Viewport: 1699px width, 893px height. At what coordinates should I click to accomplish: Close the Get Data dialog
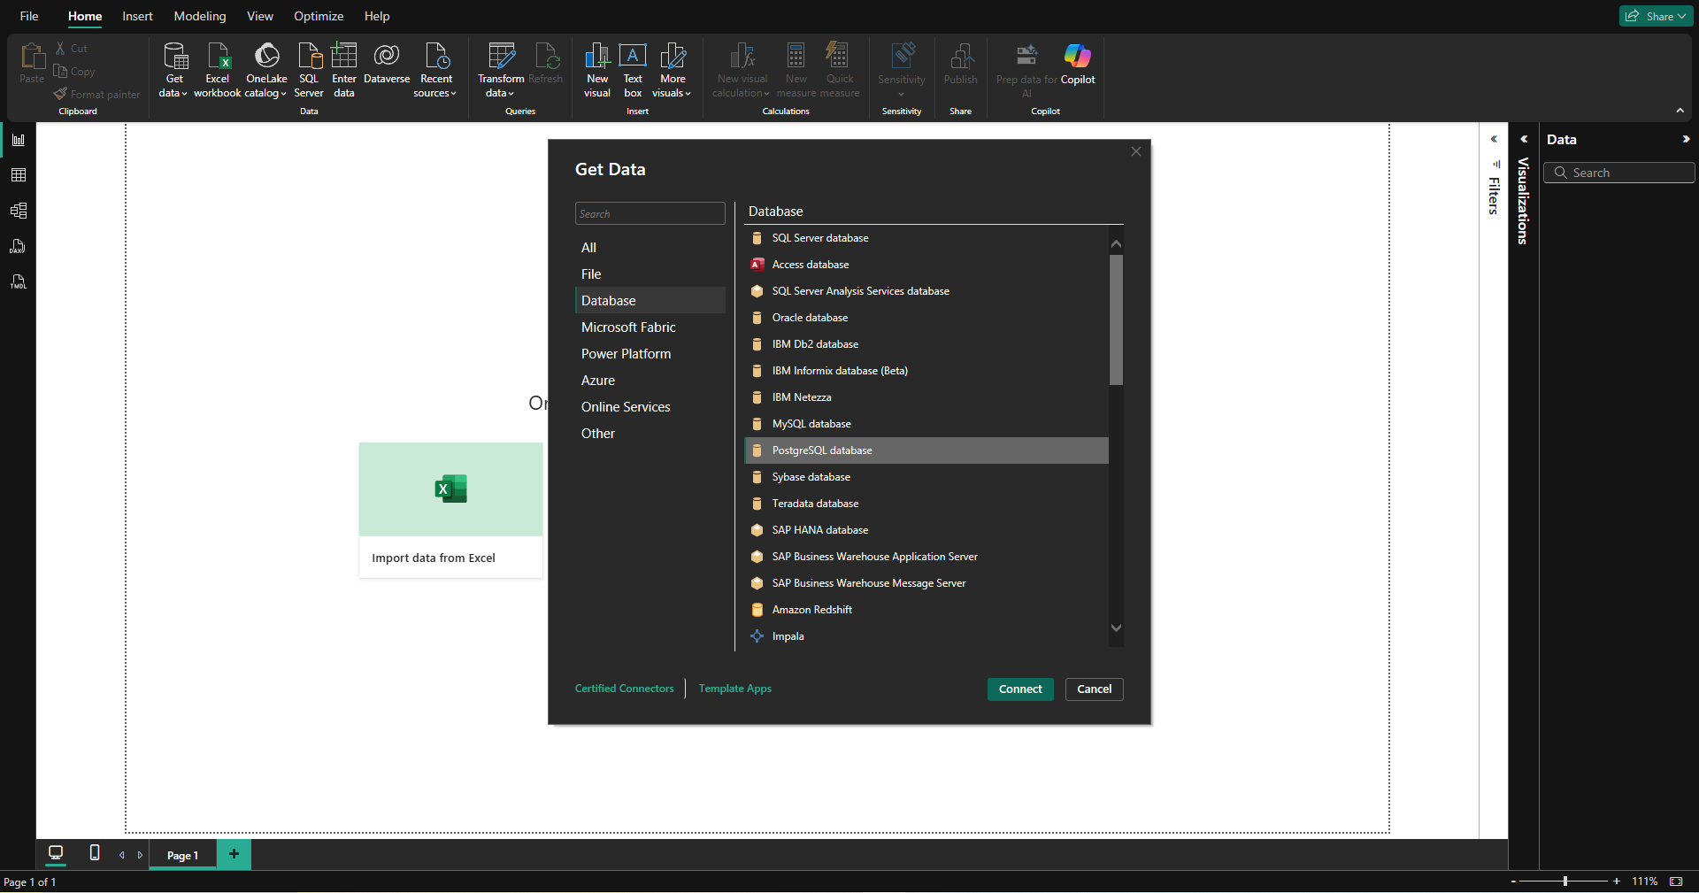pos(1136,152)
